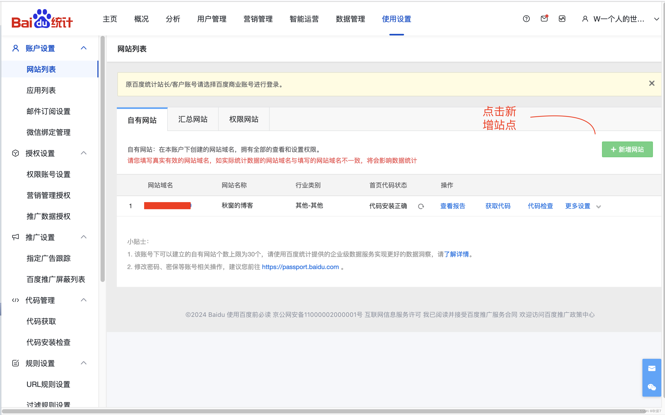This screenshot has width=665, height=415.
Task: Open the 更多设置 menu
Action: pos(578,206)
